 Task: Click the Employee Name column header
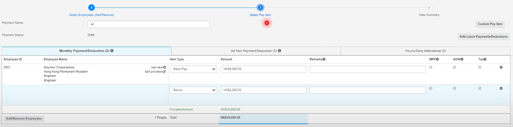tap(55, 59)
